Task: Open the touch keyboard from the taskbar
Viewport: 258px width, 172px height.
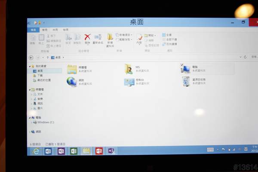Action: (210, 150)
